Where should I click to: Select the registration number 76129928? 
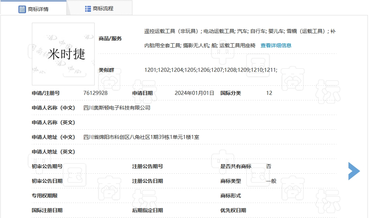tap(95, 93)
